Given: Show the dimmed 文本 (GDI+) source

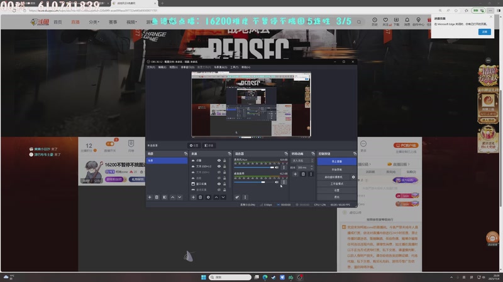Looking at the screenshot, I should coord(219,172).
